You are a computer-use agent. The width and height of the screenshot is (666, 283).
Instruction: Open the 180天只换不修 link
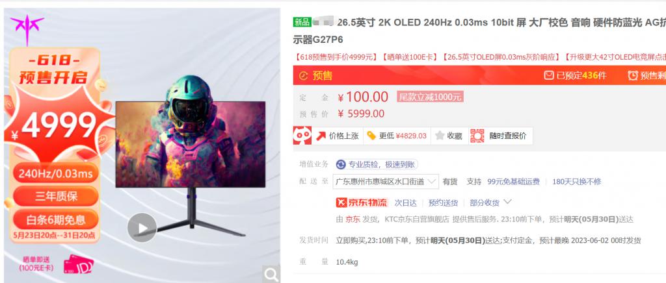pos(577,182)
